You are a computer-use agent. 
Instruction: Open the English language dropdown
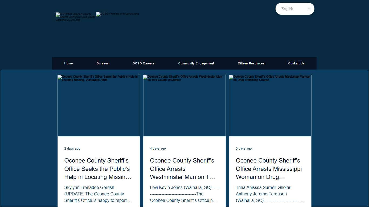tap(292, 9)
